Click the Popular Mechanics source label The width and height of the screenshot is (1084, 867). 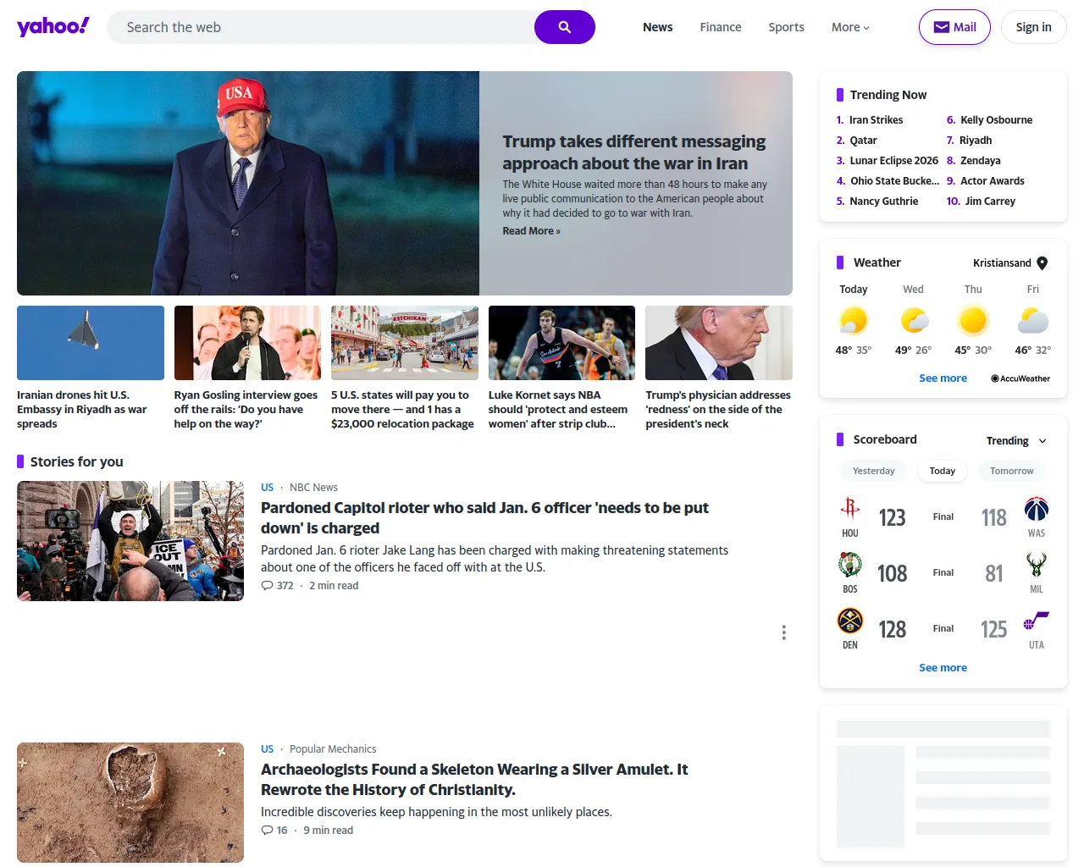click(333, 749)
